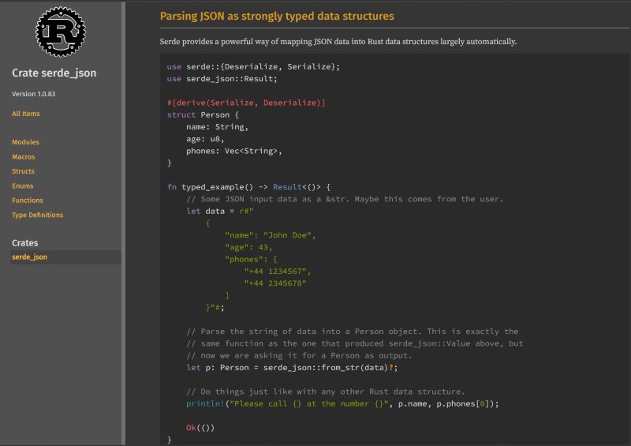Click the 'Parsing JSON as strongly typed data structures' heading
This screenshot has width=631, height=446.
point(277,16)
